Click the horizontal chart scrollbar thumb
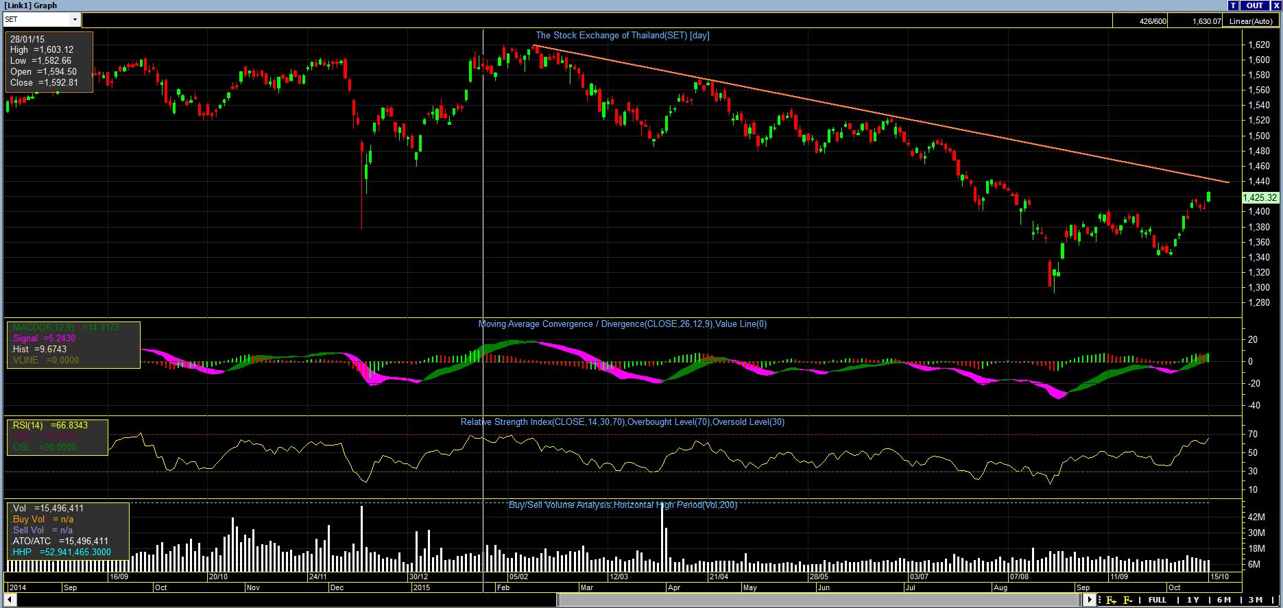The width and height of the screenshot is (1283, 608). coord(820,600)
